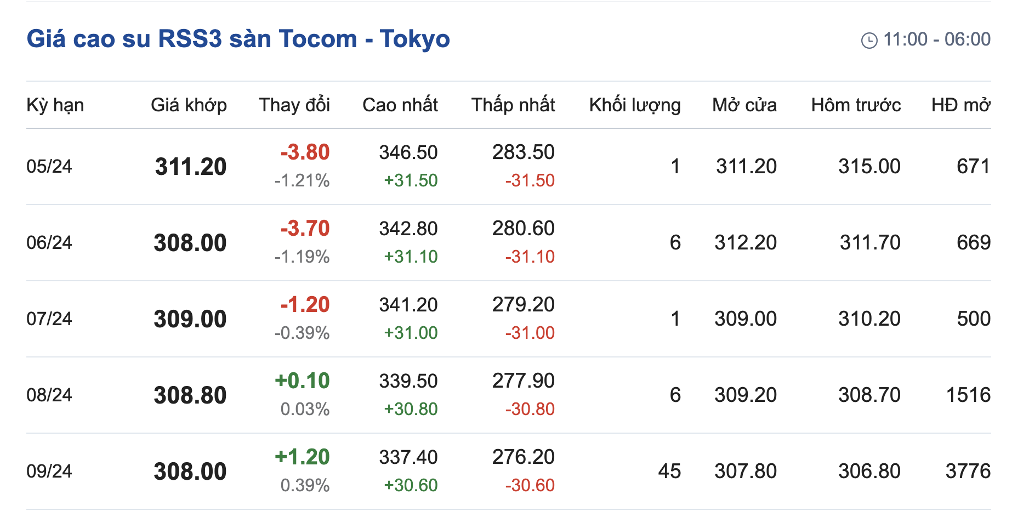Select the 3776 open interest value
This screenshot has height=511, width=1012.
click(968, 471)
